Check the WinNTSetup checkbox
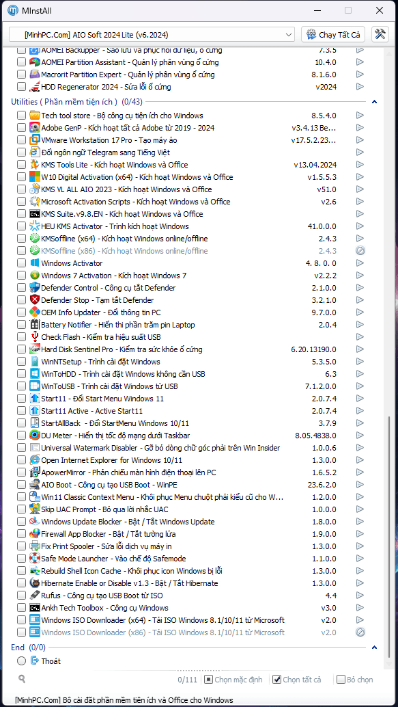 21,362
